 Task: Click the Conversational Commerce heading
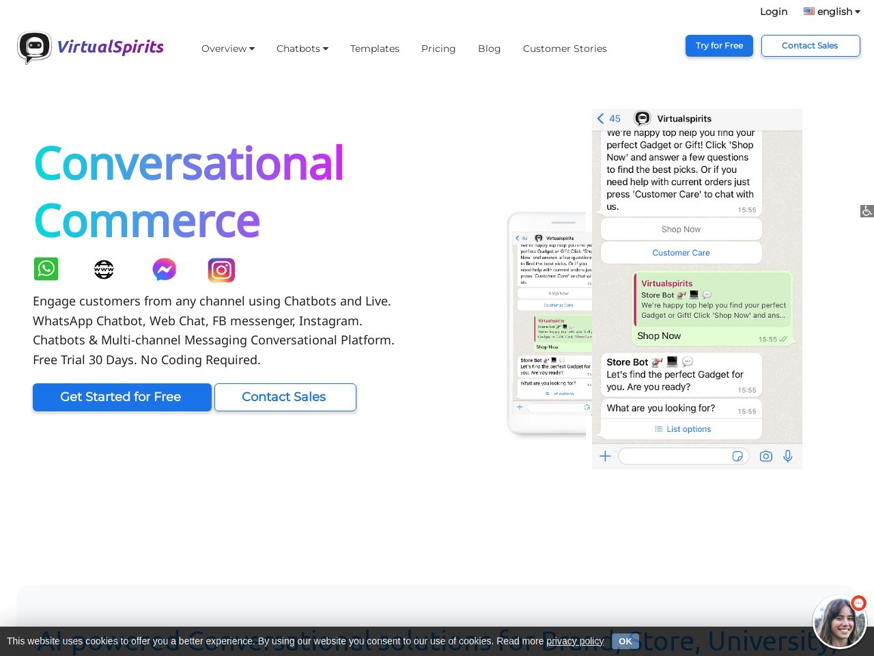pos(189,191)
